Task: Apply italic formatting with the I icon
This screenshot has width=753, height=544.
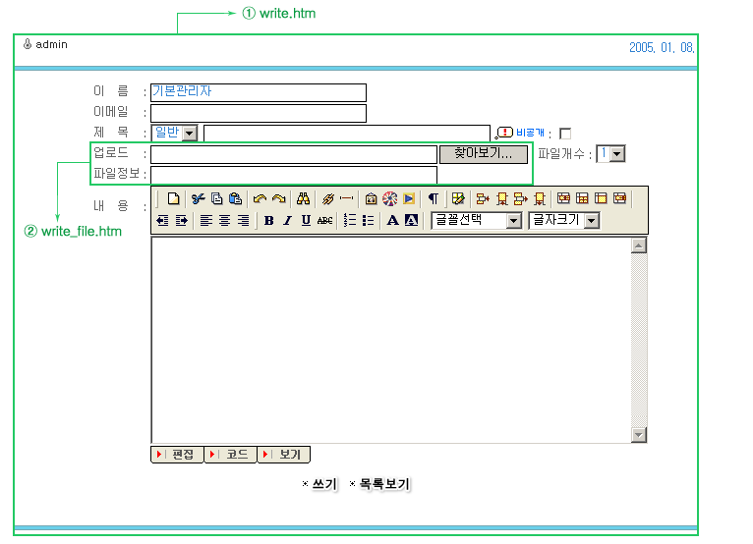Action: pos(287,221)
